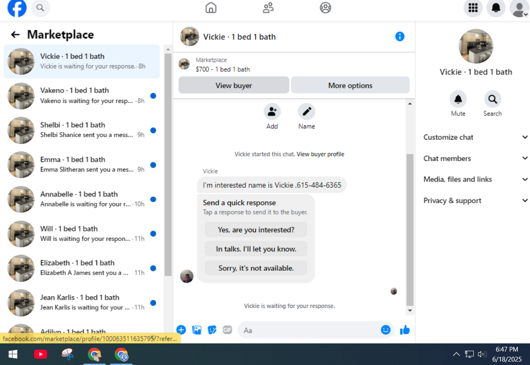The height and width of the screenshot is (365, 530).
Task: Expand Customize chat section
Action: (475, 137)
